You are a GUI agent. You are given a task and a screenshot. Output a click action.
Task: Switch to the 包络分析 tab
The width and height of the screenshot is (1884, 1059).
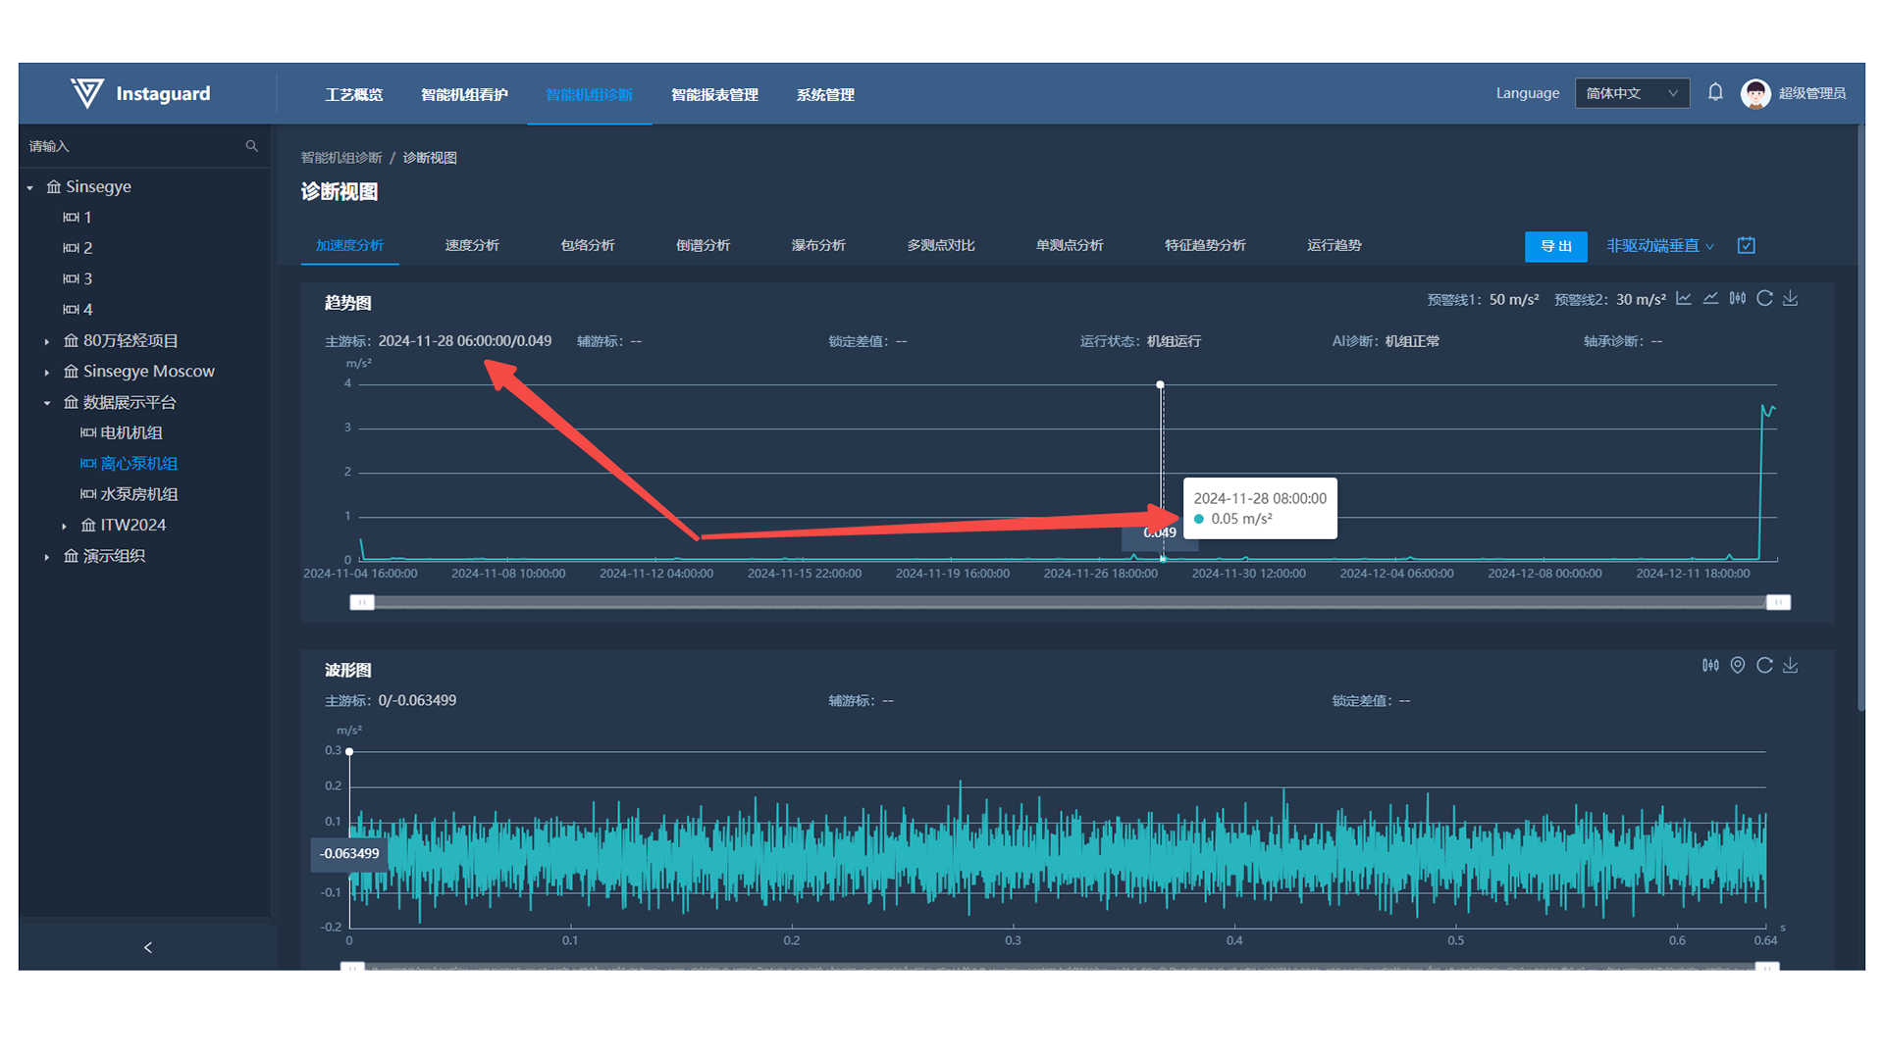tap(588, 245)
